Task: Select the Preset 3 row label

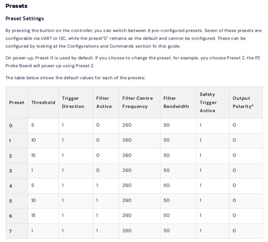Action: 10,171
